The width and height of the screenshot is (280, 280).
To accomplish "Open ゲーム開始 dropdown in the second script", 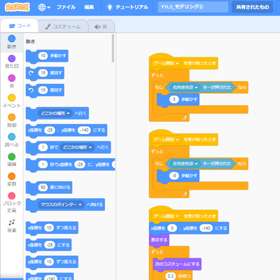I will point(166,140).
